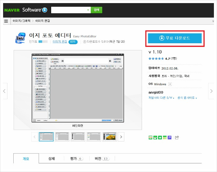
Task: Click the 이미지/그래픽 breadcrumb
Action: point(21,21)
